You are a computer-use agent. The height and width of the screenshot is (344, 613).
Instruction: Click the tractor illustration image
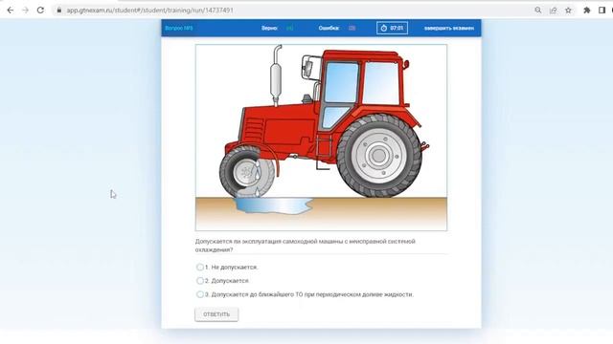point(321,138)
